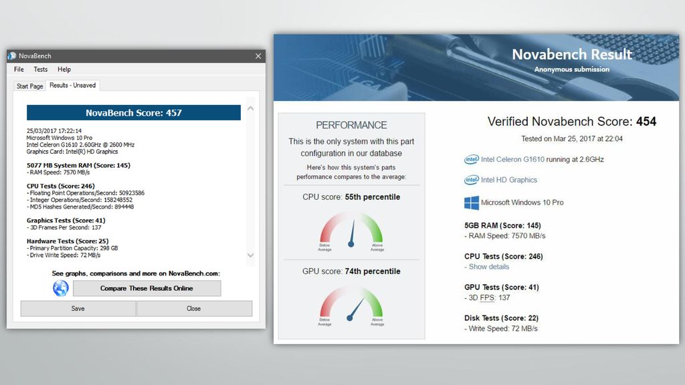
Task: Click the Novabench Result page title
Action: point(572,54)
